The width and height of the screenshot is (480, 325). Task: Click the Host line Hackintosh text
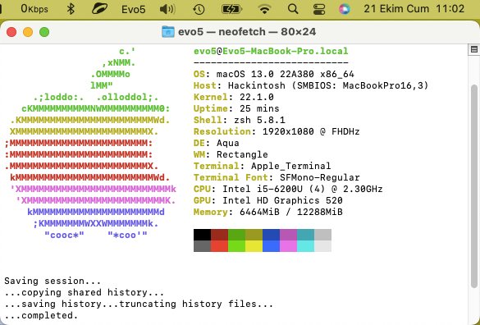(311, 85)
